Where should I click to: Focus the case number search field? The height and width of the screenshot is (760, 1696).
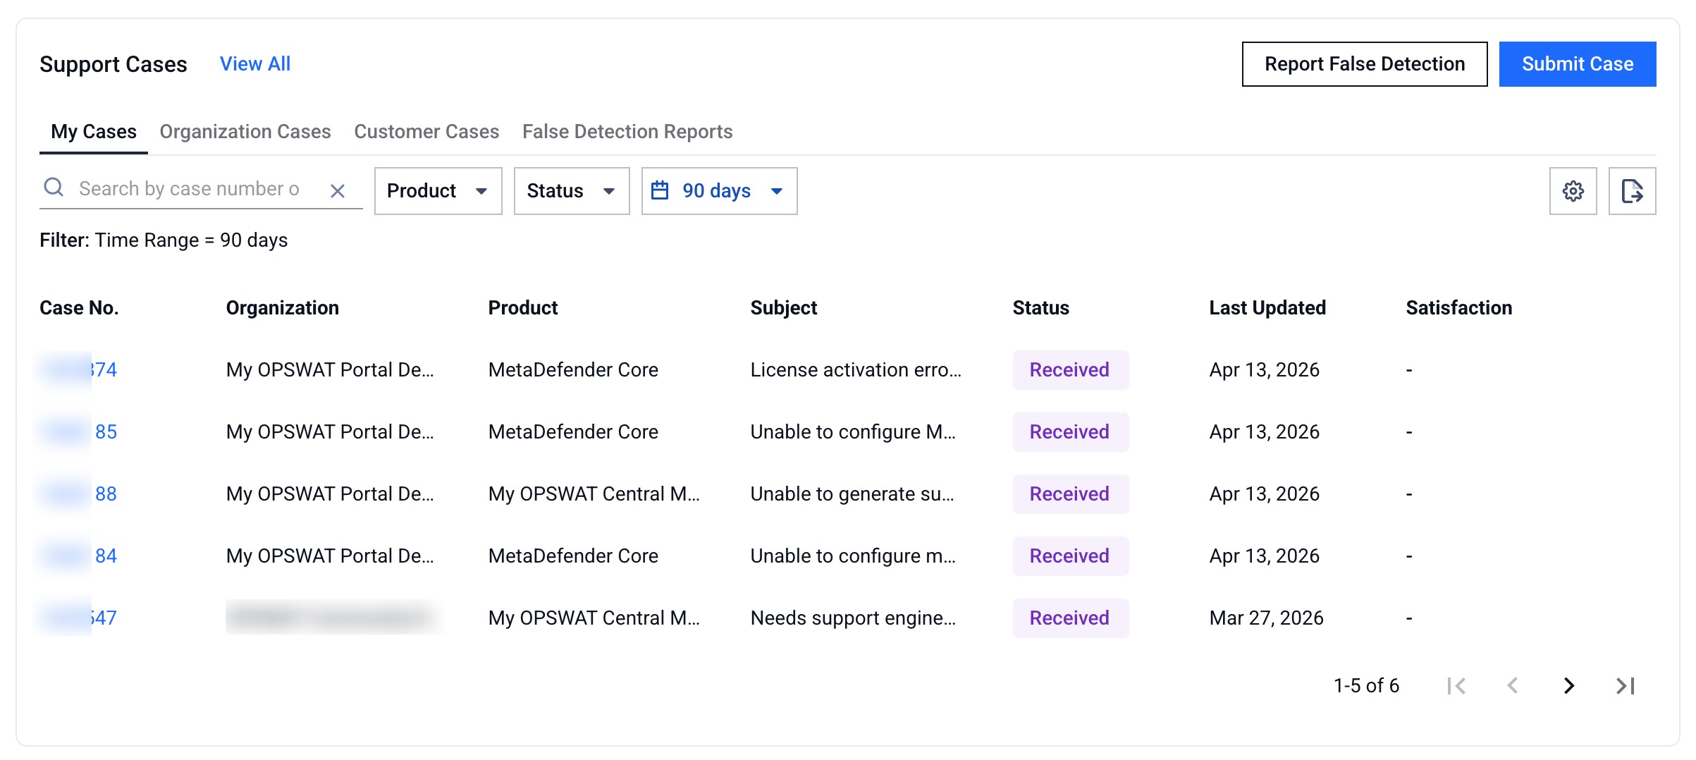pyautogui.click(x=190, y=189)
